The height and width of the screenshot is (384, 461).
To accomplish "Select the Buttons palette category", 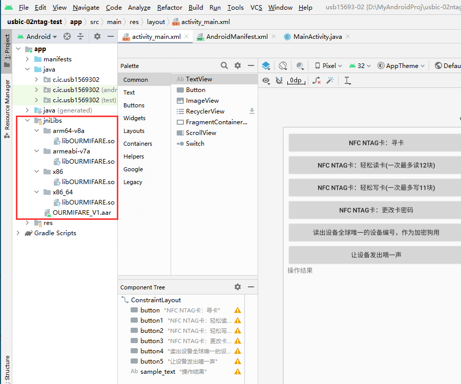I will pos(134,105).
